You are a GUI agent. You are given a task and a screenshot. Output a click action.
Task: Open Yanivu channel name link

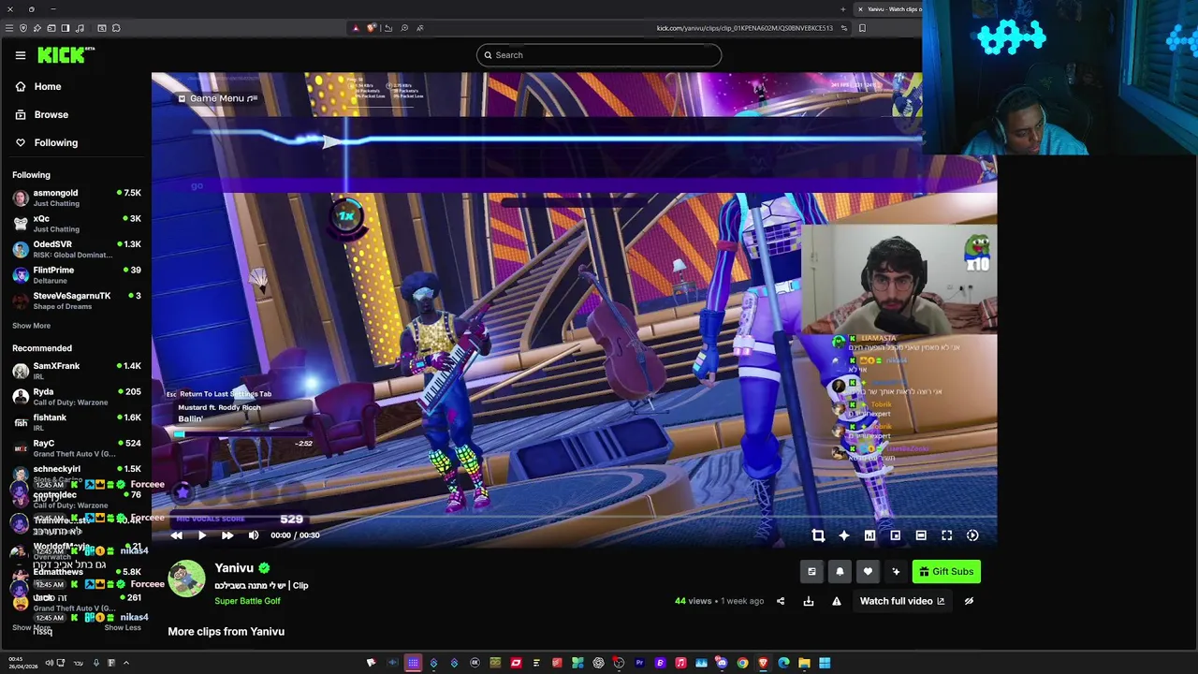coord(234,568)
